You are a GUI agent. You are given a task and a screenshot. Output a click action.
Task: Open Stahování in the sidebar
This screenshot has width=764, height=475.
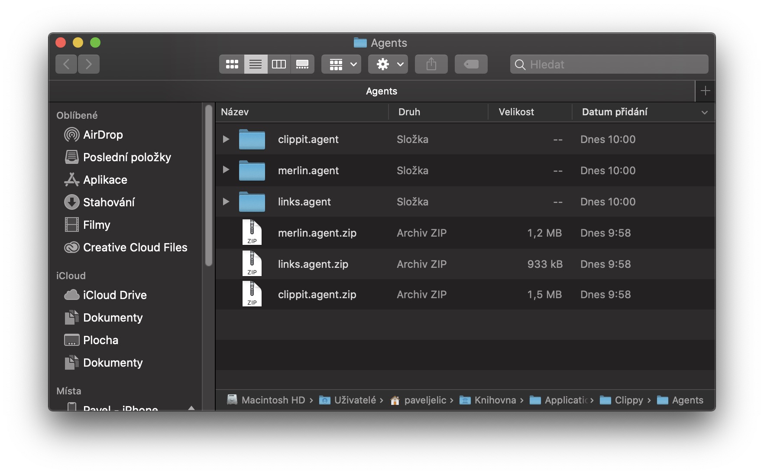pyautogui.click(x=109, y=202)
